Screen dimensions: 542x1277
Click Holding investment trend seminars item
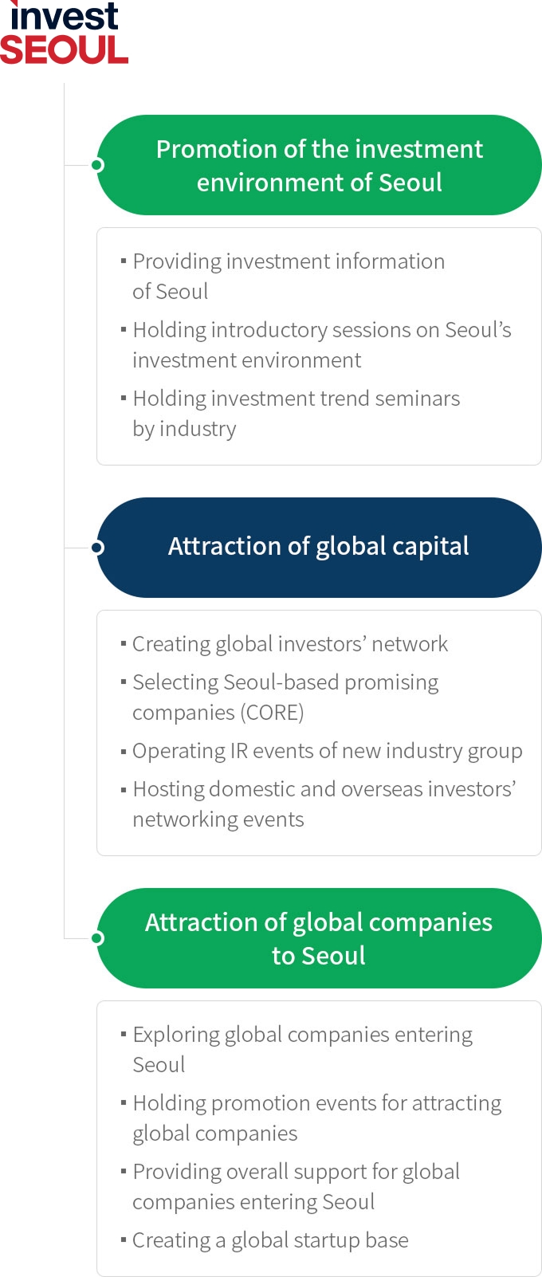tap(290, 414)
